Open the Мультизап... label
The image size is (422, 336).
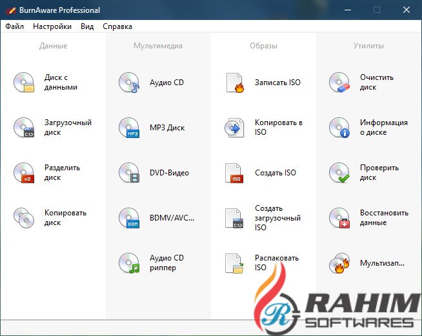click(382, 263)
